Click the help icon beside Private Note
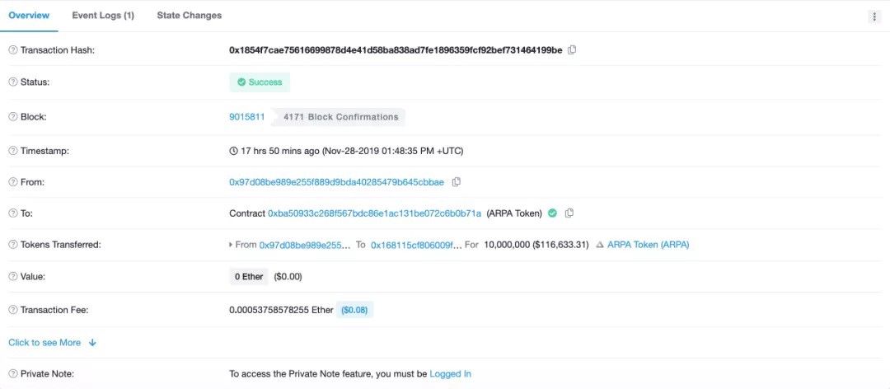 pyautogui.click(x=12, y=373)
